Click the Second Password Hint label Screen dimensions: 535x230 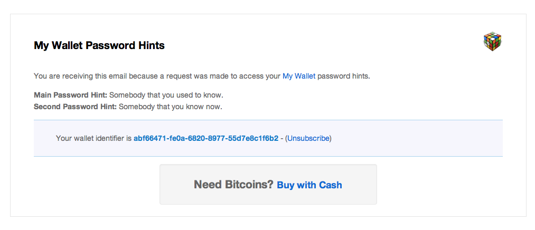point(76,107)
